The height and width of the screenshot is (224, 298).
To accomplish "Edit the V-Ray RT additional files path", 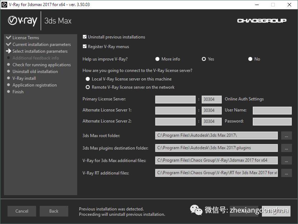I will pyautogui.click(x=217, y=173).
